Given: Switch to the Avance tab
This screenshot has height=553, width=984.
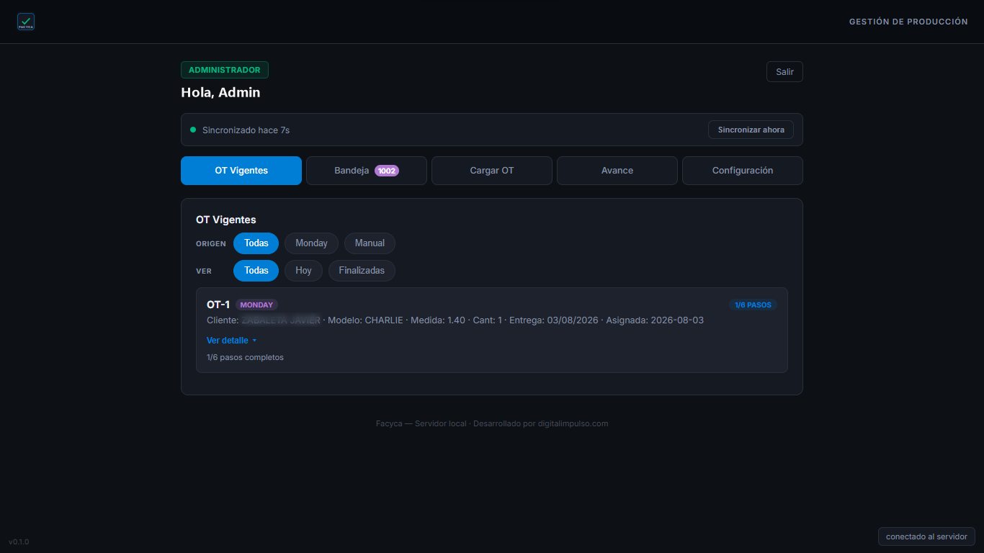Looking at the screenshot, I should pos(617,171).
